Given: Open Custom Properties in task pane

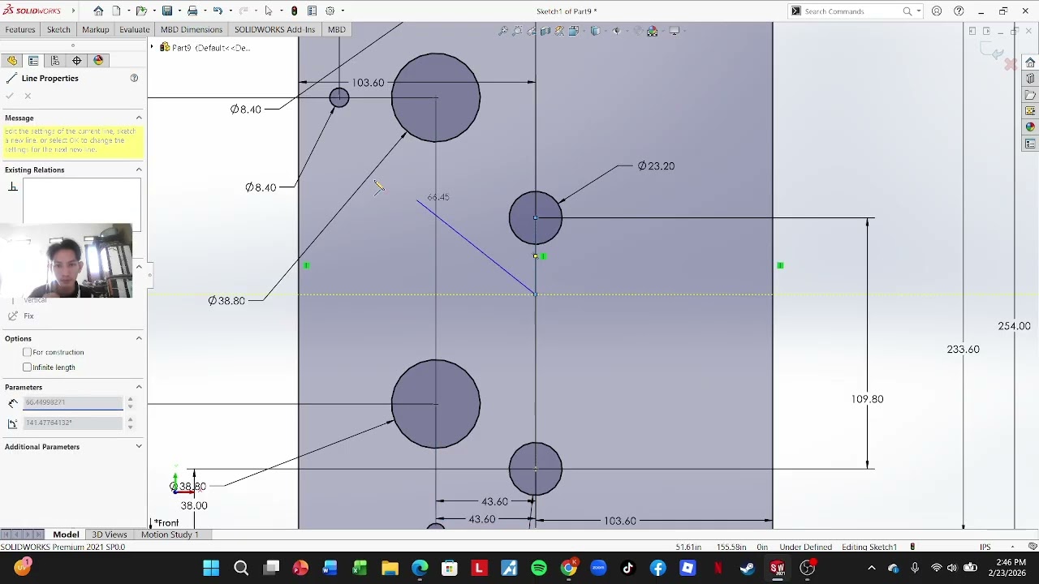Looking at the screenshot, I should click(x=1030, y=144).
